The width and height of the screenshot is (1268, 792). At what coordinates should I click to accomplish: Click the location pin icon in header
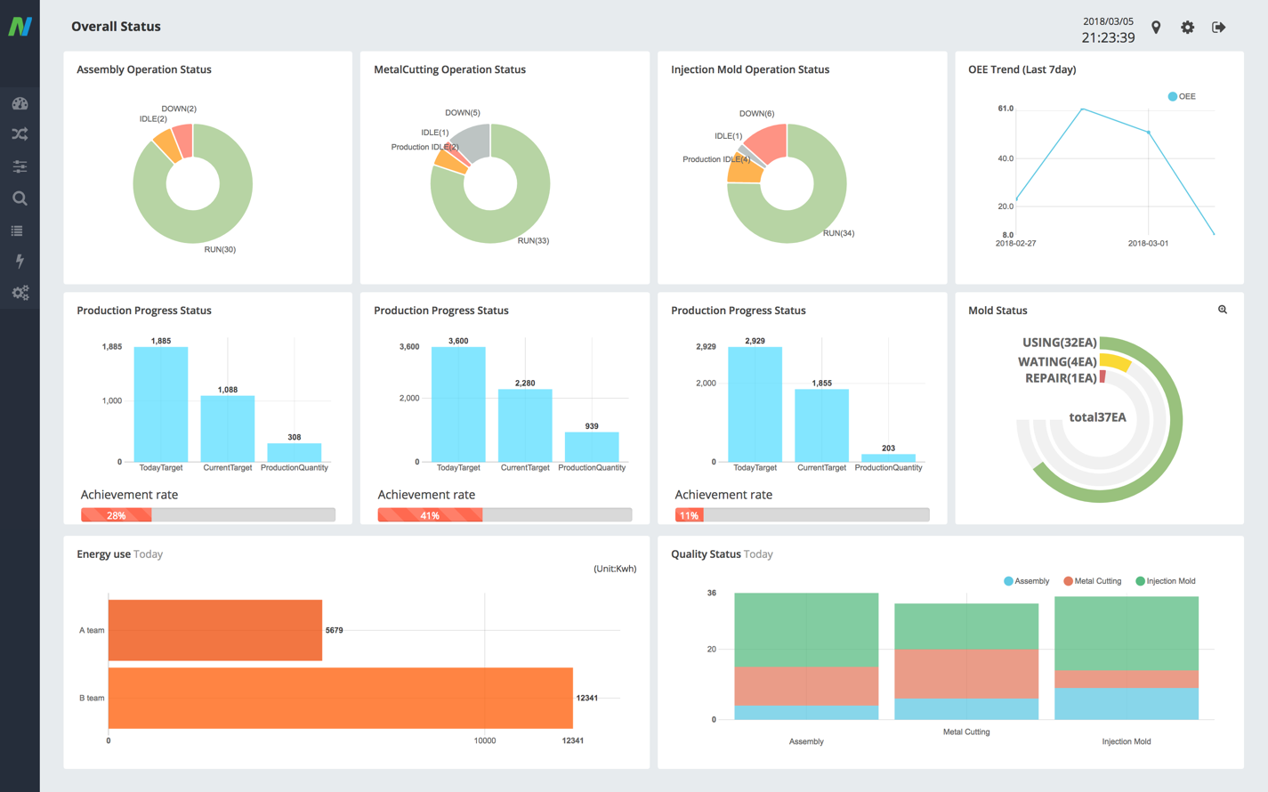(1156, 28)
